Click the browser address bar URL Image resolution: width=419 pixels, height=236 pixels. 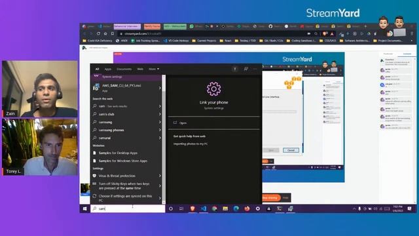[143, 33]
